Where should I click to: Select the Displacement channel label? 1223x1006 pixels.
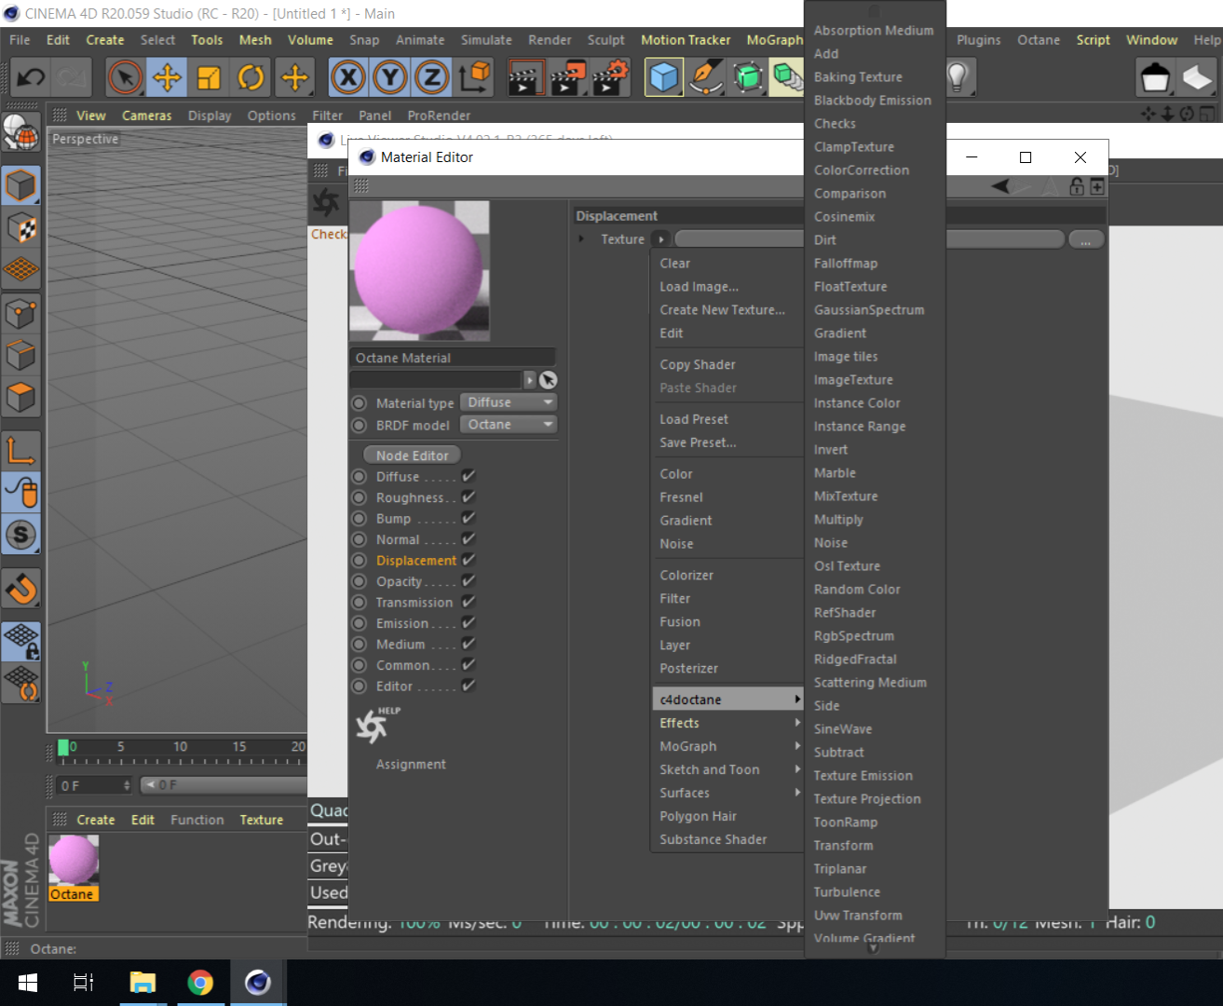[x=416, y=560]
